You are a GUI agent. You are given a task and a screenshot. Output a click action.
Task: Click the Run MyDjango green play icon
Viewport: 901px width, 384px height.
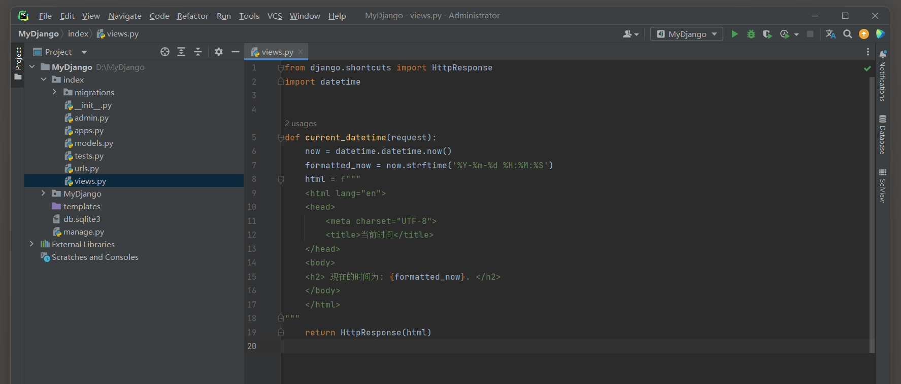pyautogui.click(x=735, y=34)
